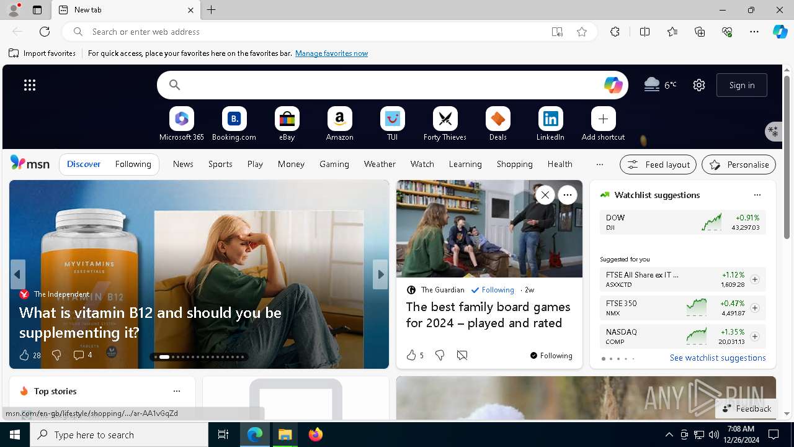Screen dimensions: 794x447
Task: Open Copilot icon in search box
Action: pyautogui.click(x=613, y=85)
